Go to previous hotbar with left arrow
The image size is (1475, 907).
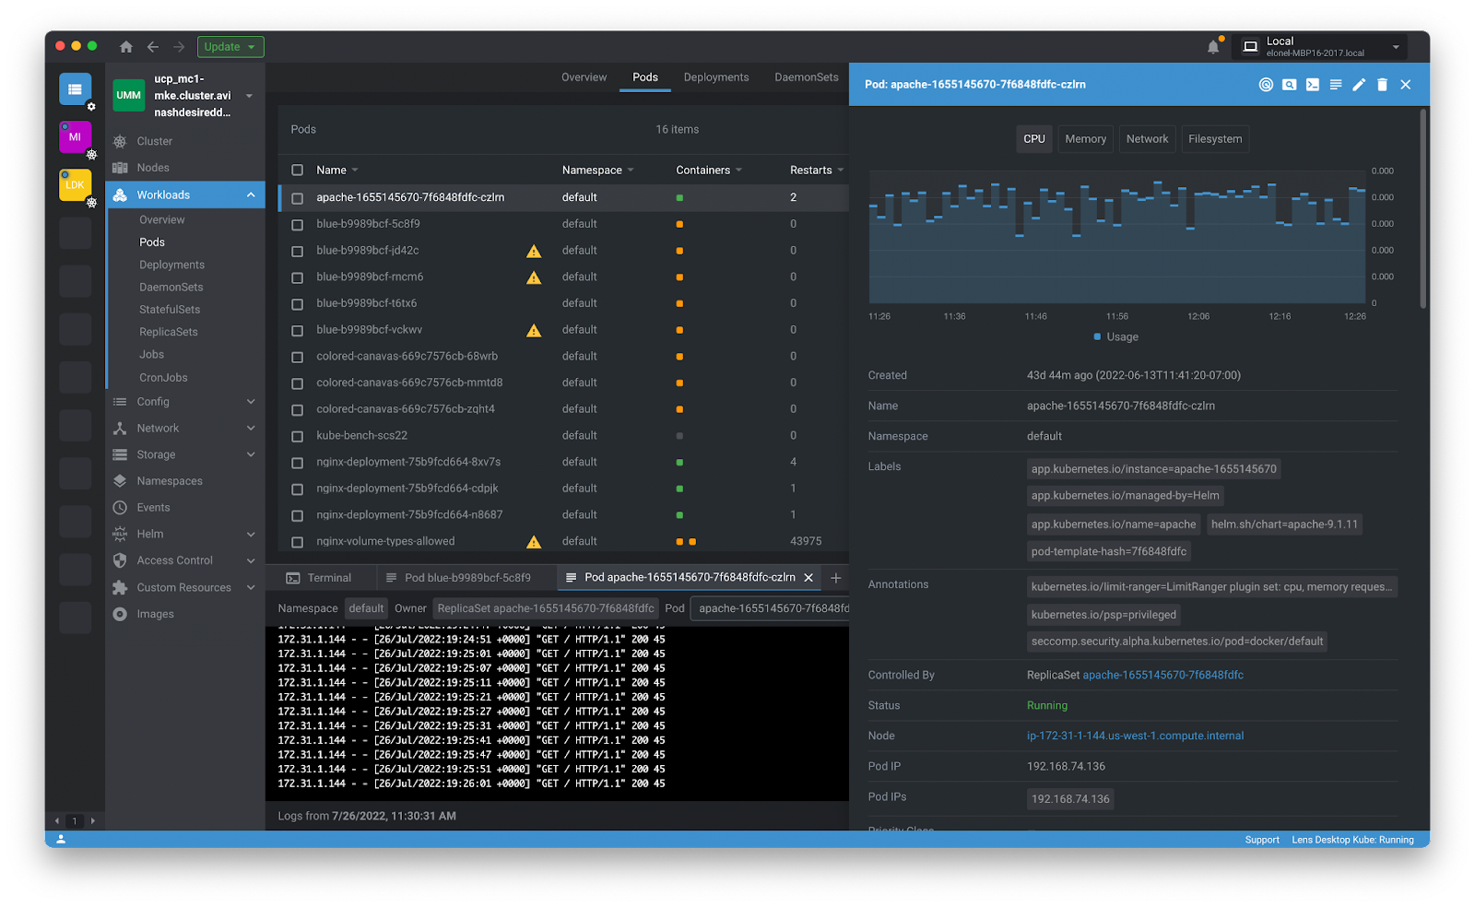pos(57,820)
